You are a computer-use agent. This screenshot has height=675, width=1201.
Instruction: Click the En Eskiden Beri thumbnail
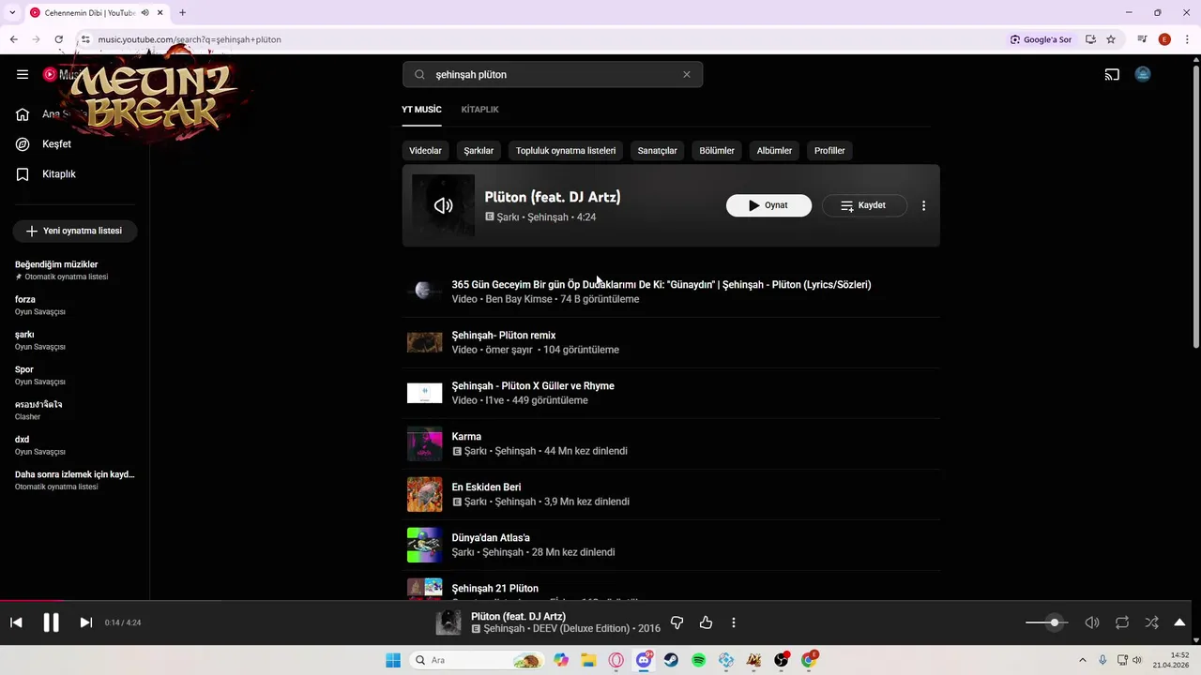[424, 494]
